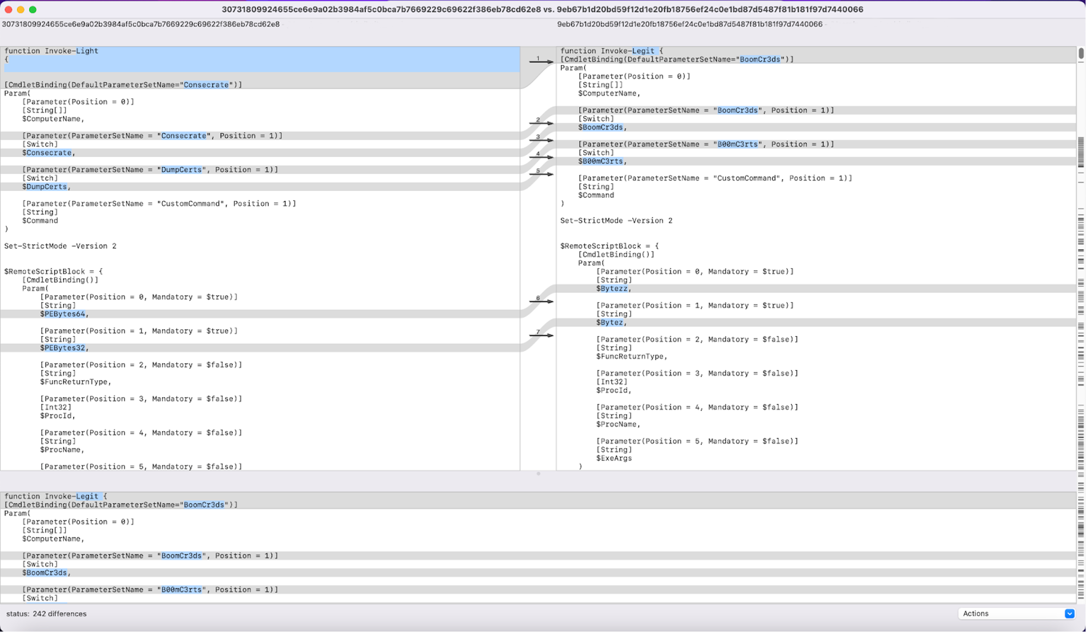The image size is (1086, 632).
Task: Click difference arrow number 5
Action: [x=541, y=173]
